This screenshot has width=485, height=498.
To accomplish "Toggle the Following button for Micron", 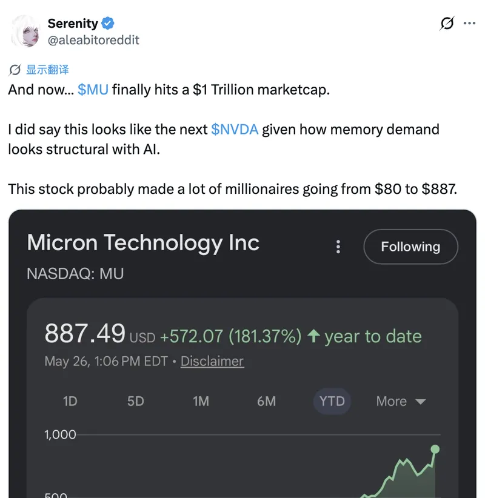I will pos(410,247).
